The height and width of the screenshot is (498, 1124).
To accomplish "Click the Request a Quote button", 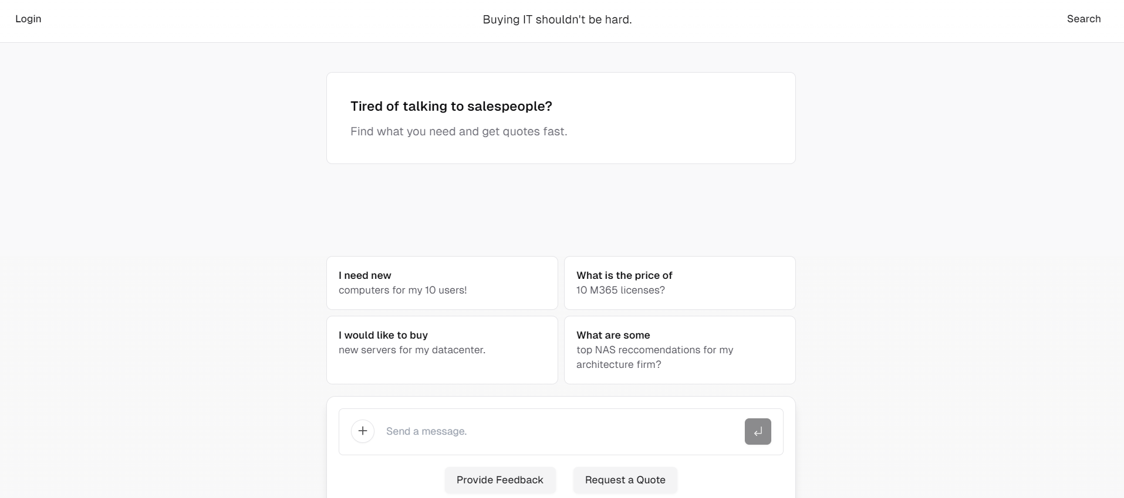I will pyautogui.click(x=625, y=480).
